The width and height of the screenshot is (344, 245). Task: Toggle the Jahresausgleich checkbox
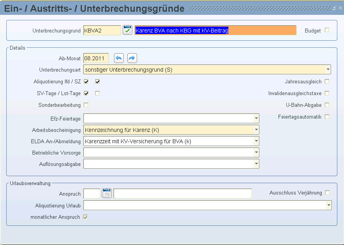click(x=327, y=82)
